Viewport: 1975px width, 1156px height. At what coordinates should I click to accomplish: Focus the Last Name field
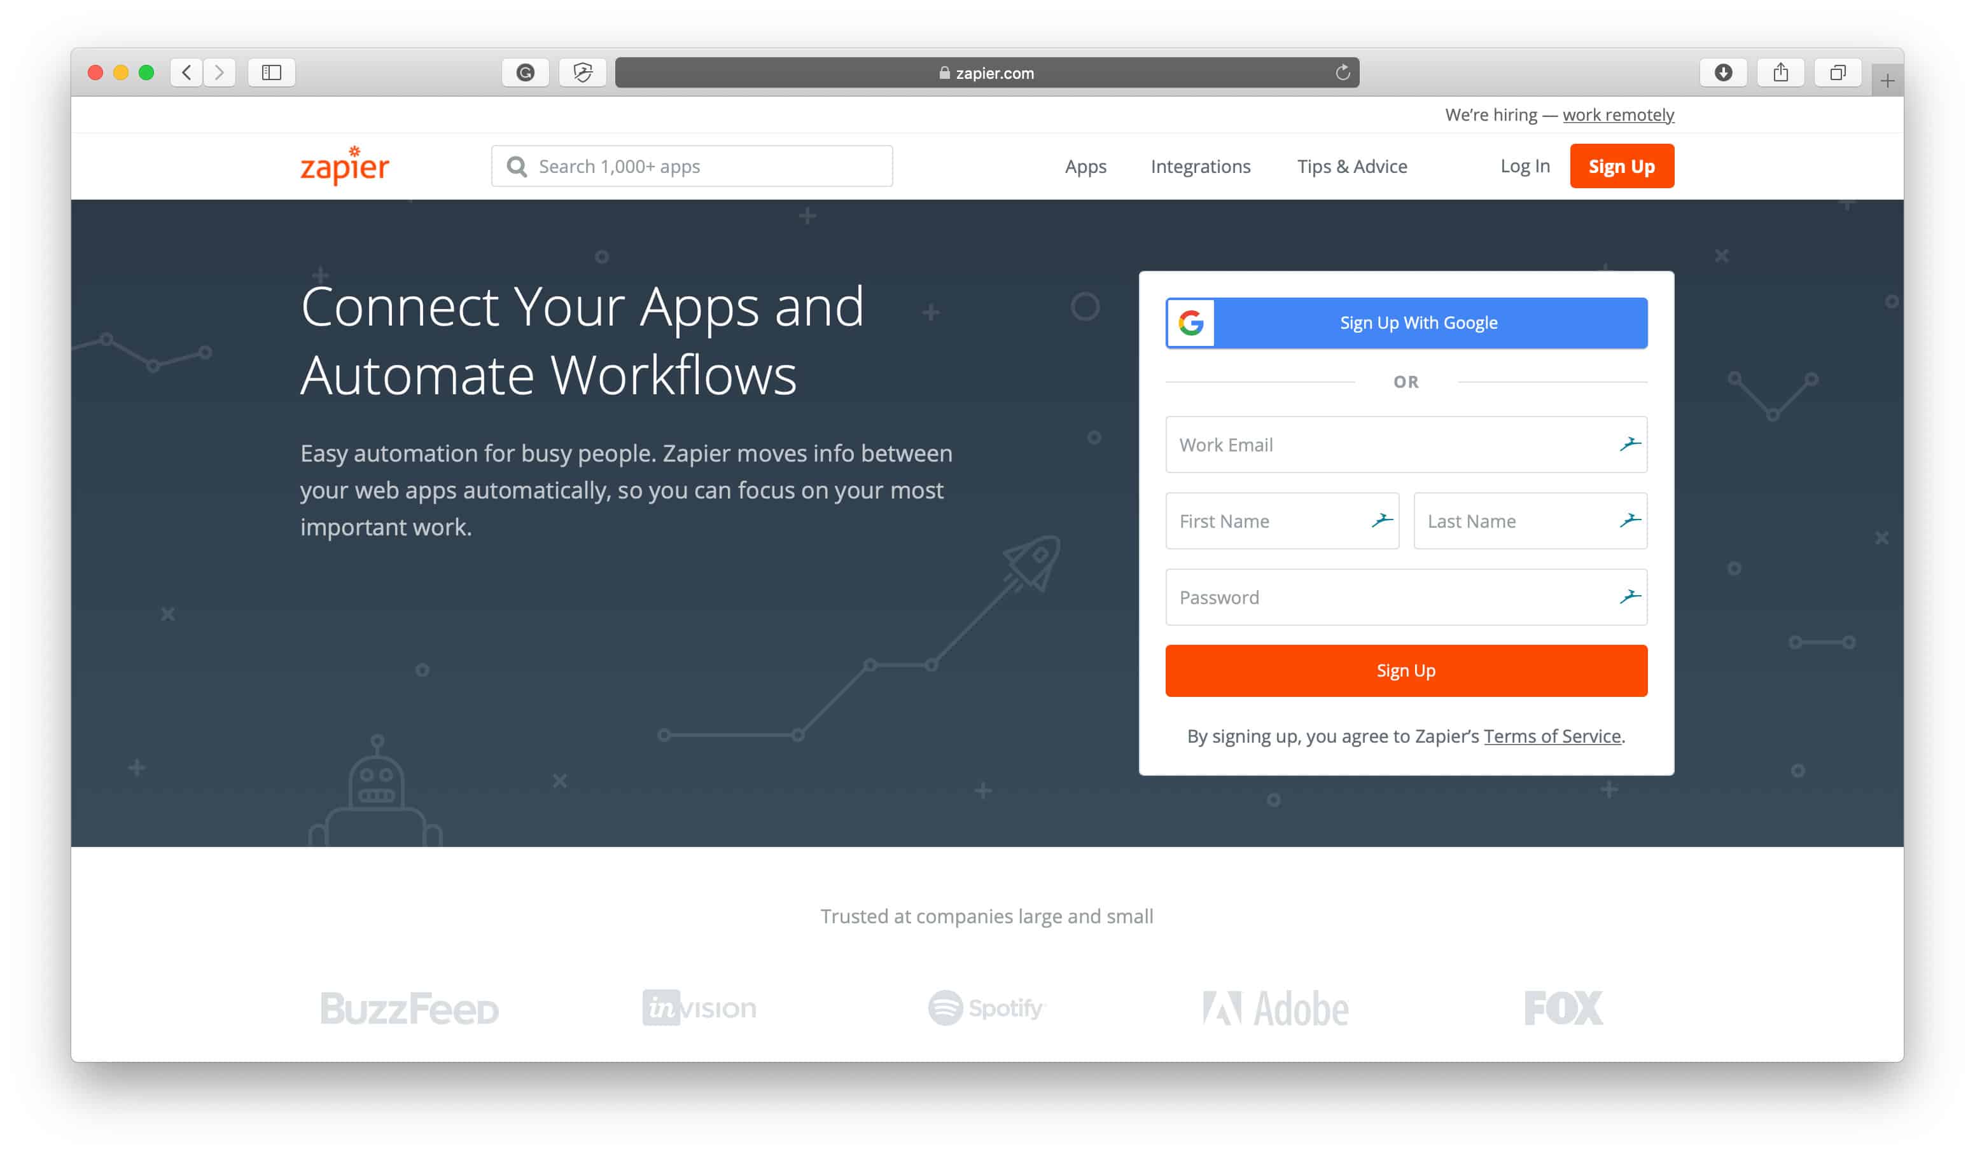point(1530,521)
